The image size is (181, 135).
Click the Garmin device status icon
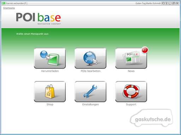pyautogui.click(x=4, y=3)
